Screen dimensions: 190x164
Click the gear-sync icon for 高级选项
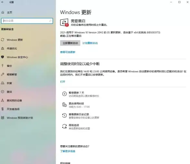[x=64, y=126]
